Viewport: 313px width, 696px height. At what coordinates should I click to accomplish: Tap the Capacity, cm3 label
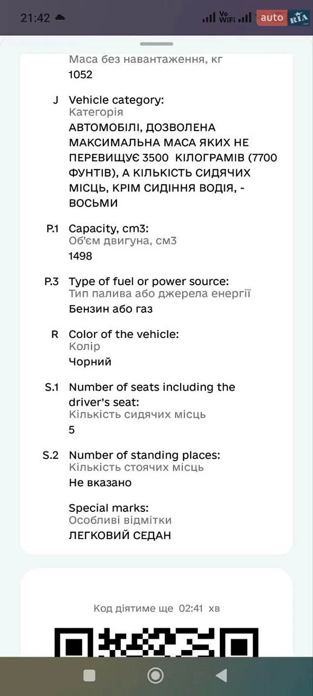tap(109, 229)
